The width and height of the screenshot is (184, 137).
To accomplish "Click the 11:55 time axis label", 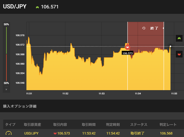I will pos(174,94).
